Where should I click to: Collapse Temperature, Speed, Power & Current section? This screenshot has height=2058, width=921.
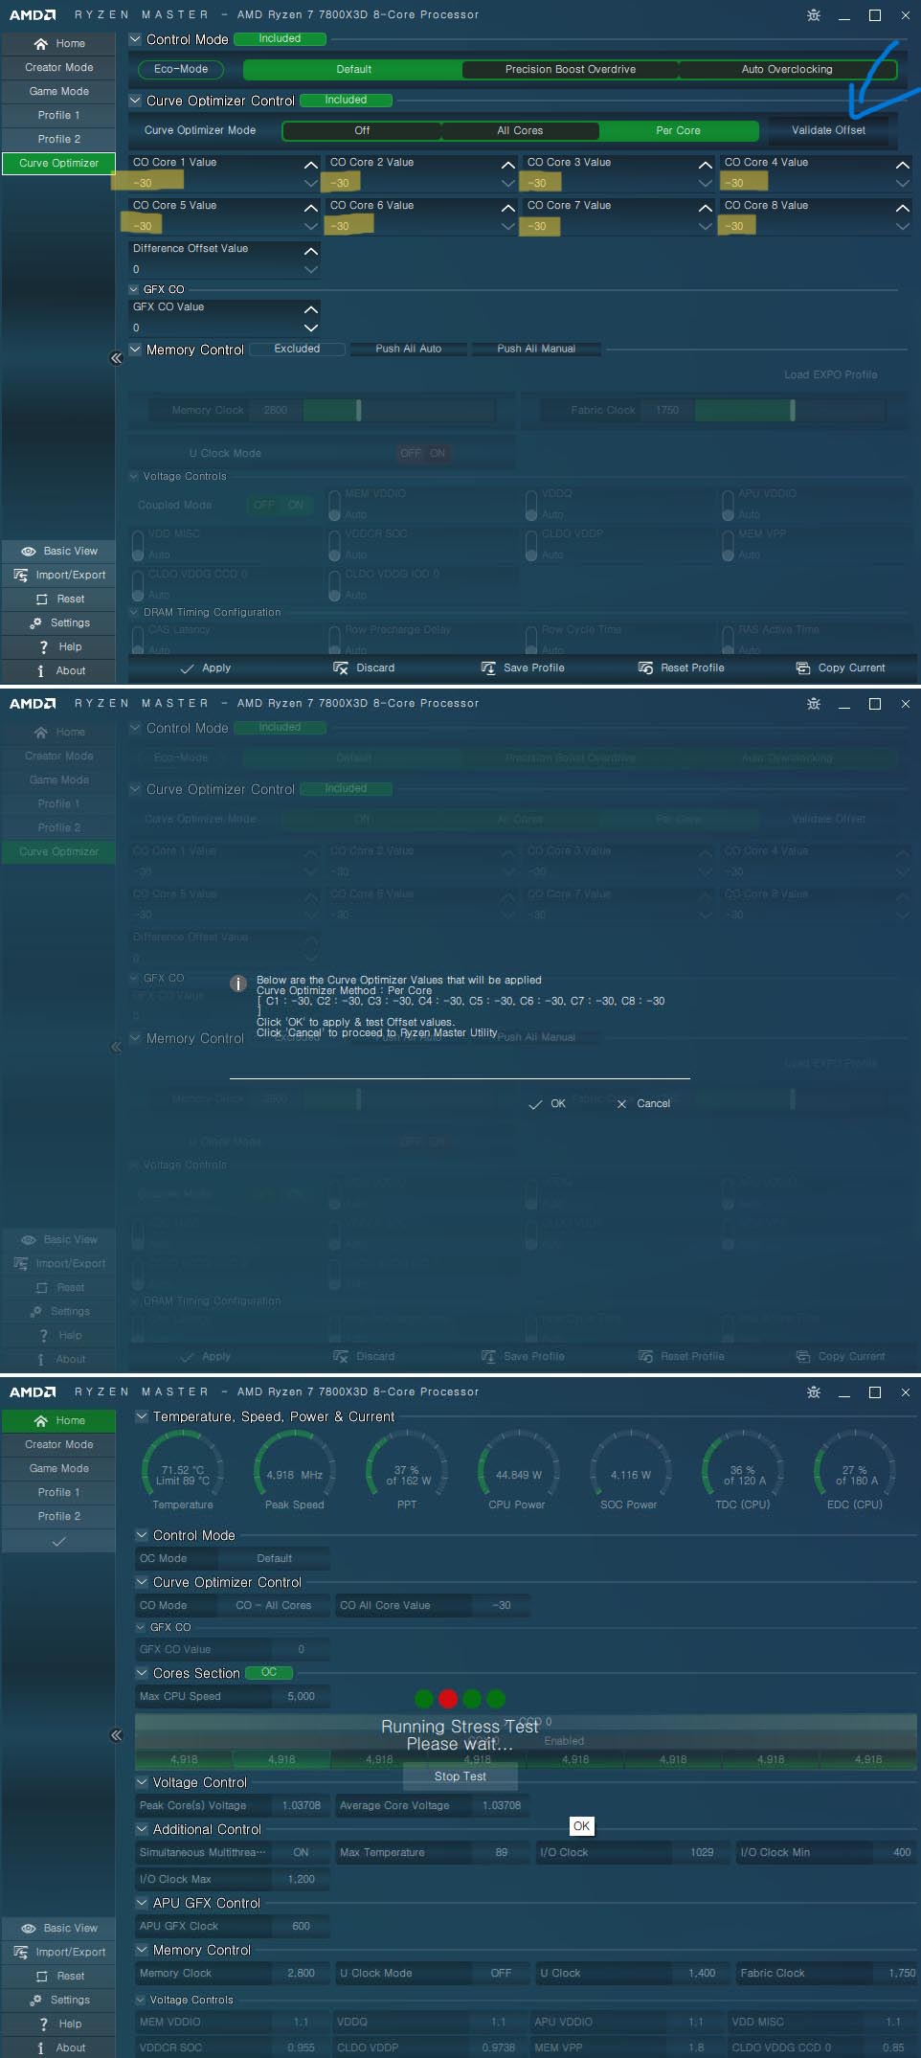click(x=142, y=1416)
